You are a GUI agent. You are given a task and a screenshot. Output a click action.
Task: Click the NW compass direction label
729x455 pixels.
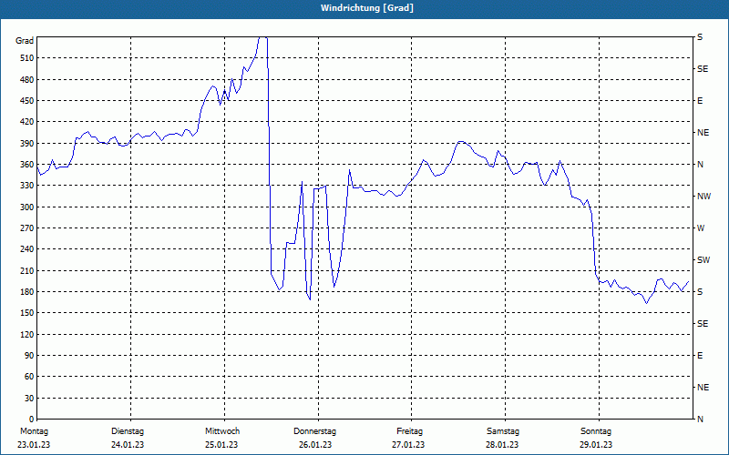[703, 197]
